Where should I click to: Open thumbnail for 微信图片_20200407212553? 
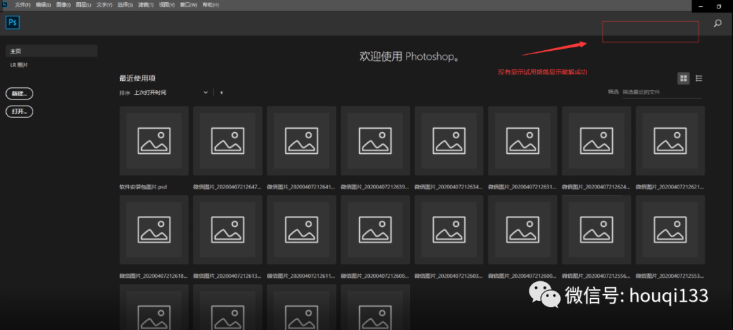click(x=671, y=230)
